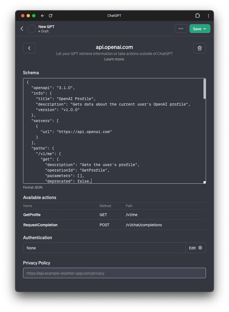
Task: Click the schema editor scrollbar thumb
Action: point(205,89)
